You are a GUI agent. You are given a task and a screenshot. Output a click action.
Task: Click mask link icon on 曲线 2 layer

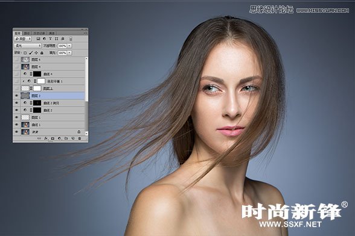pyautogui.click(x=31, y=110)
